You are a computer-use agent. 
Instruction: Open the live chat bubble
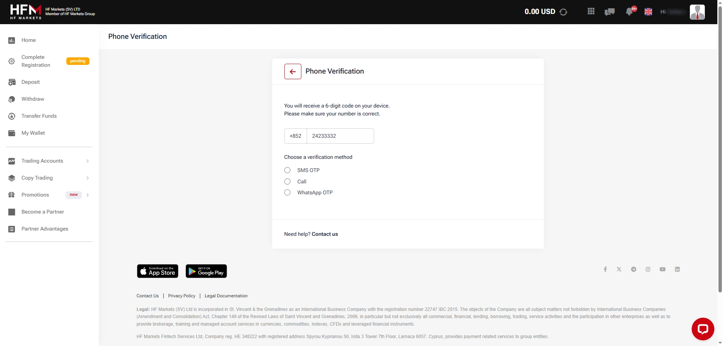(703, 328)
